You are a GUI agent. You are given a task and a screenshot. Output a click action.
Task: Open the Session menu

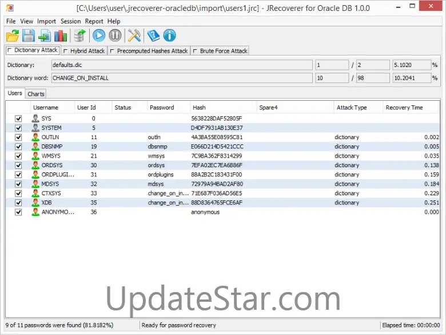(x=70, y=21)
